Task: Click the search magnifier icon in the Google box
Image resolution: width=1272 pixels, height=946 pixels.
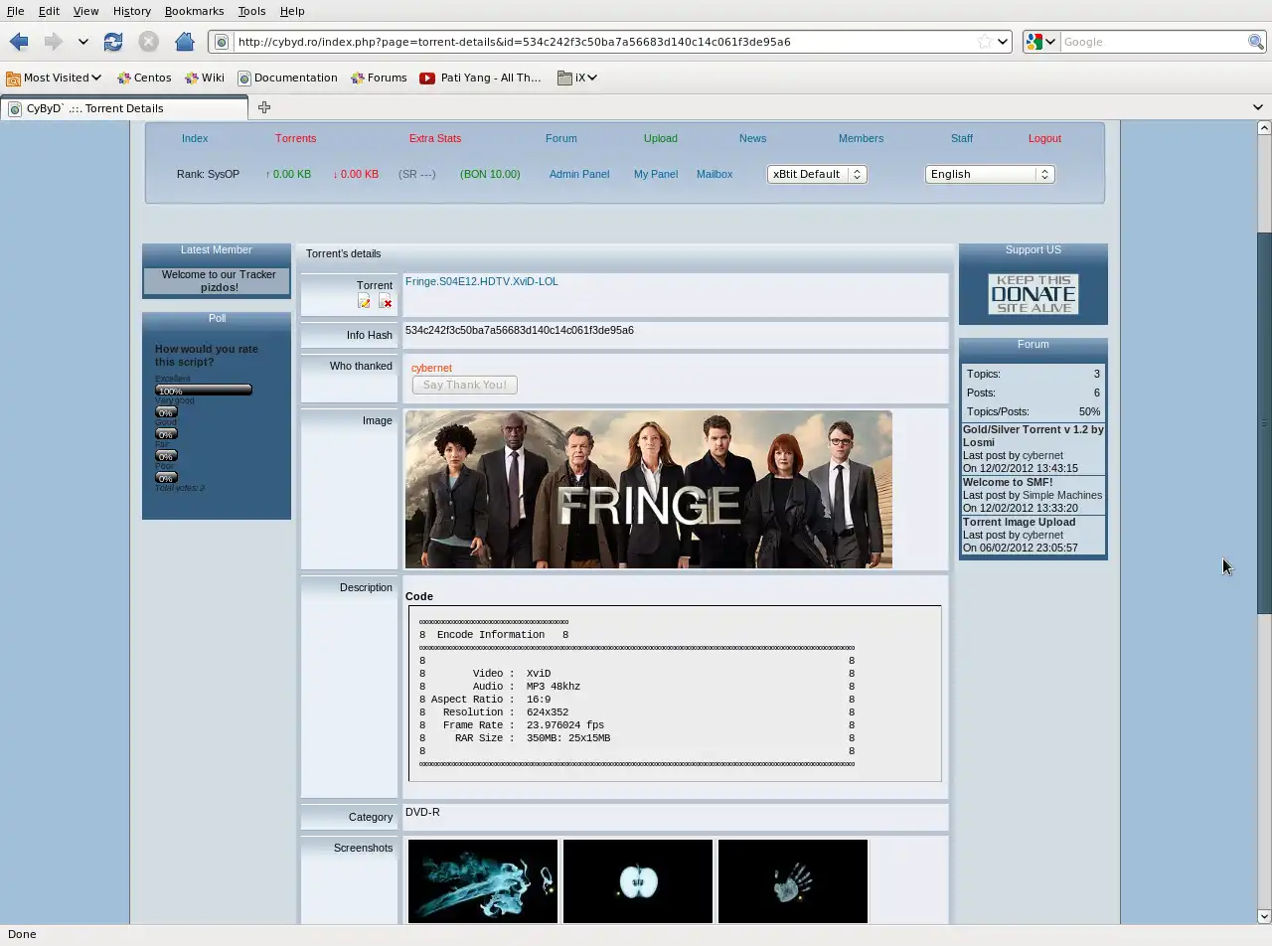Action: pos(1256,42)
